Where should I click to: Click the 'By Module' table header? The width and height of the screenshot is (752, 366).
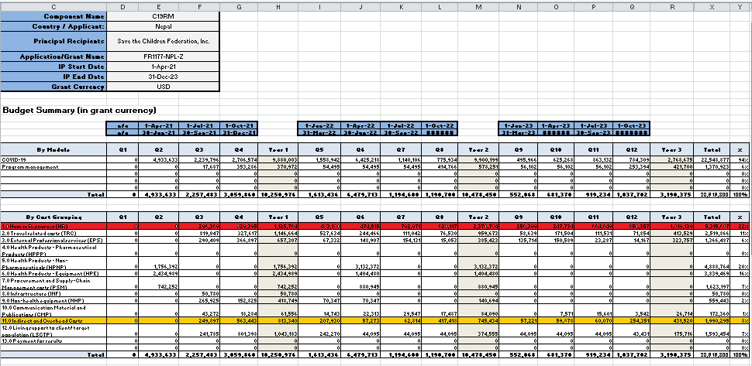pyautogui.click(x=53, y=150)
